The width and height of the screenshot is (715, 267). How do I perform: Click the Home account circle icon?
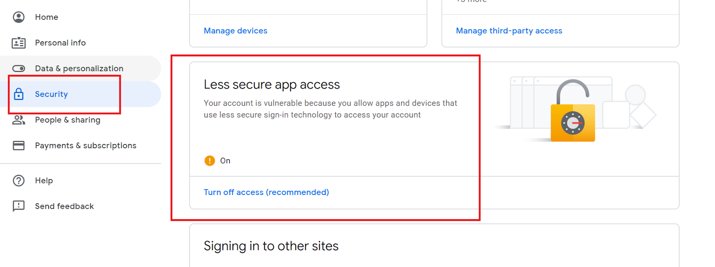pos(19,17)
